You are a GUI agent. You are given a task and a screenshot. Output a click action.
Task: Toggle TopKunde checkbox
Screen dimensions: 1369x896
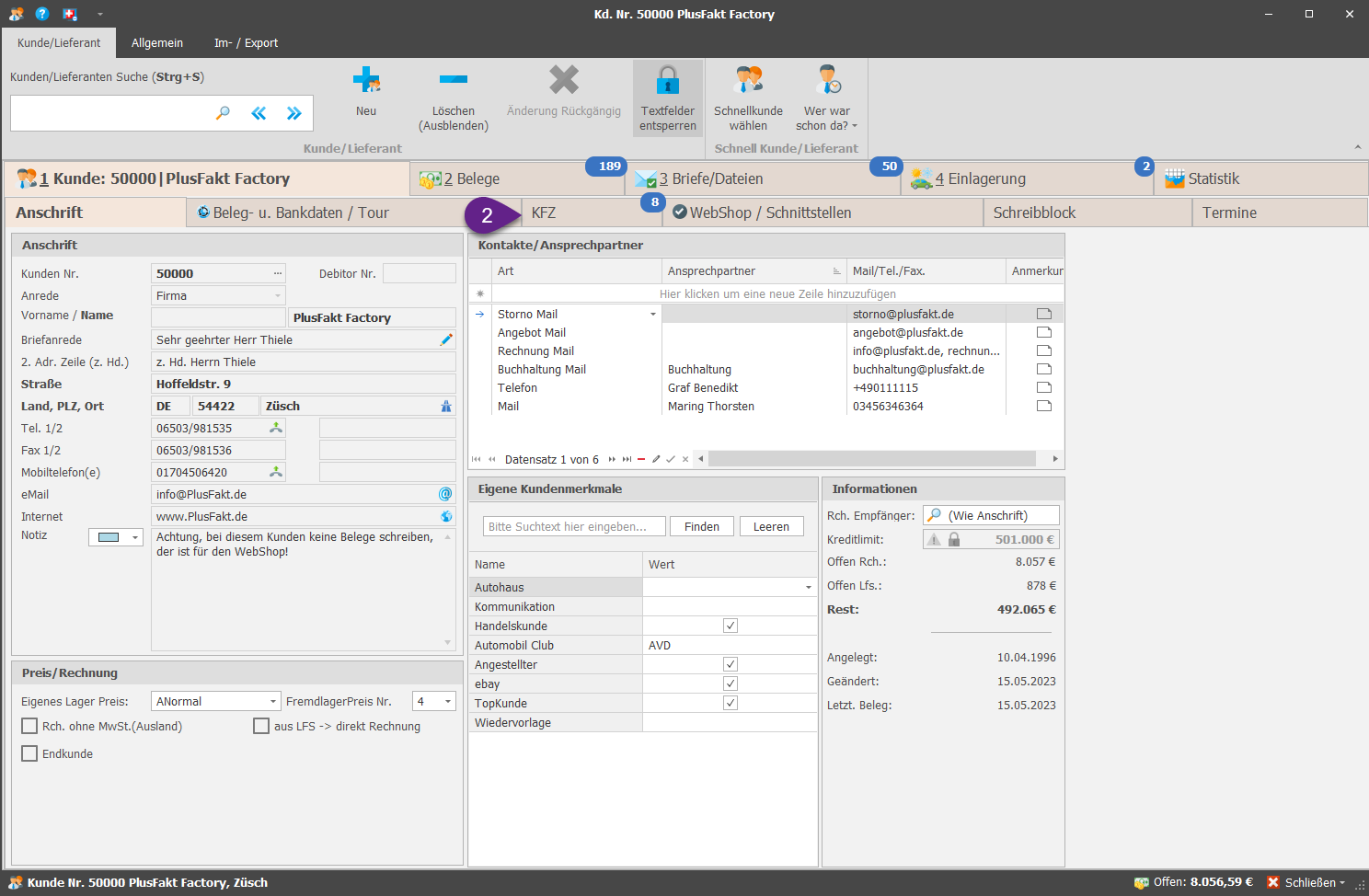coord(731,703)
